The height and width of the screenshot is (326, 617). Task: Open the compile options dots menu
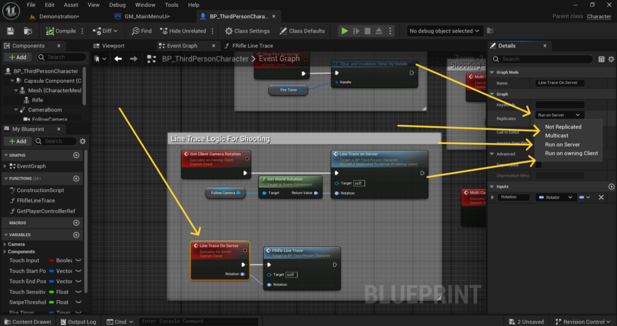tap(82, 31)
